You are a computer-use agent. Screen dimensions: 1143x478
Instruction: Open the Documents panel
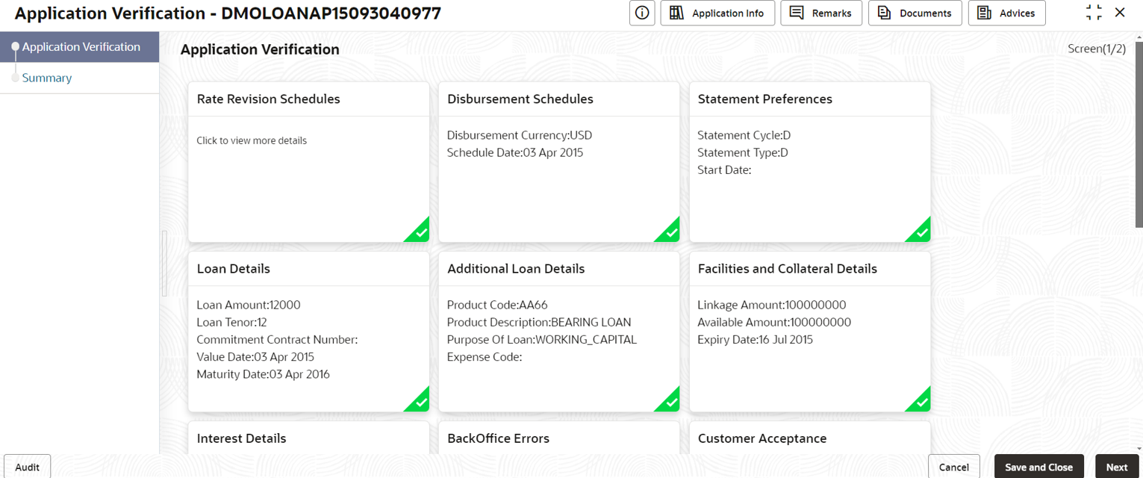(x=915, y=13)
